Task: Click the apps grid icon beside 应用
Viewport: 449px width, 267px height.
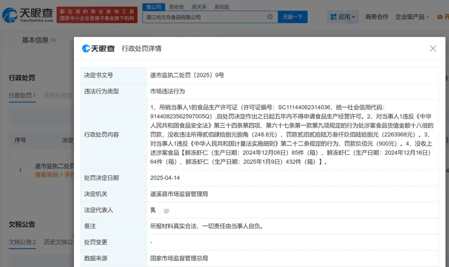Action: click(x=333, y=17)
